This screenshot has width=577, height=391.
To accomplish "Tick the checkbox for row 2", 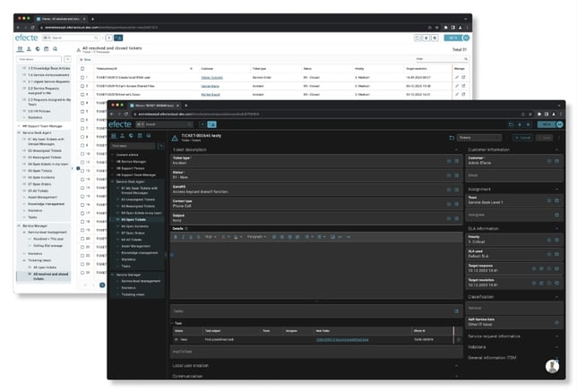I will pos(82,86).
